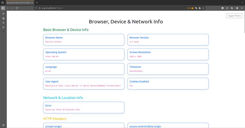
Task: Click the Timezone card label
Action: (x=135, y=67)
